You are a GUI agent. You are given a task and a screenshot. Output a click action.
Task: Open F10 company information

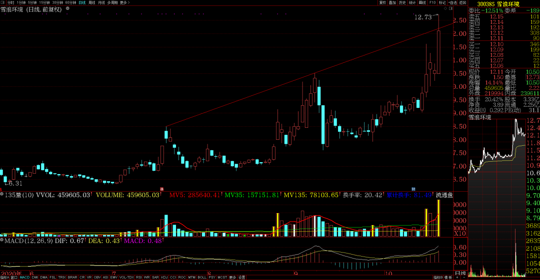coord(432,2)
